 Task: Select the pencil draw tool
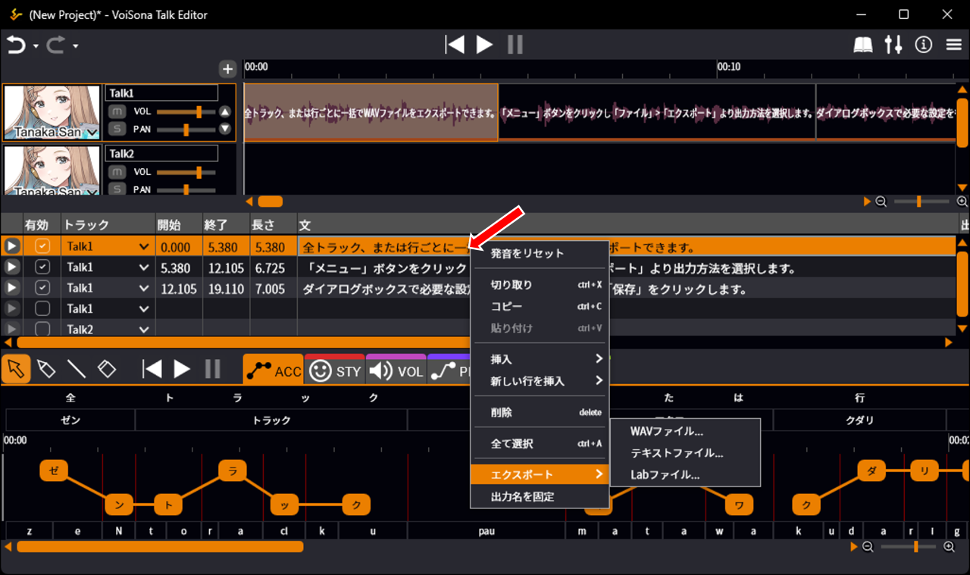click(46, 369)
